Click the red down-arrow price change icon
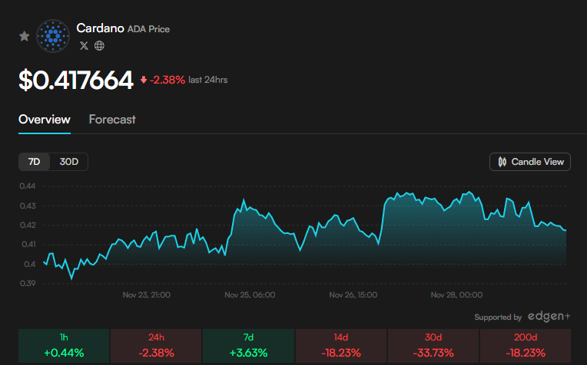587x365 pixels. (x=144, y=80)
